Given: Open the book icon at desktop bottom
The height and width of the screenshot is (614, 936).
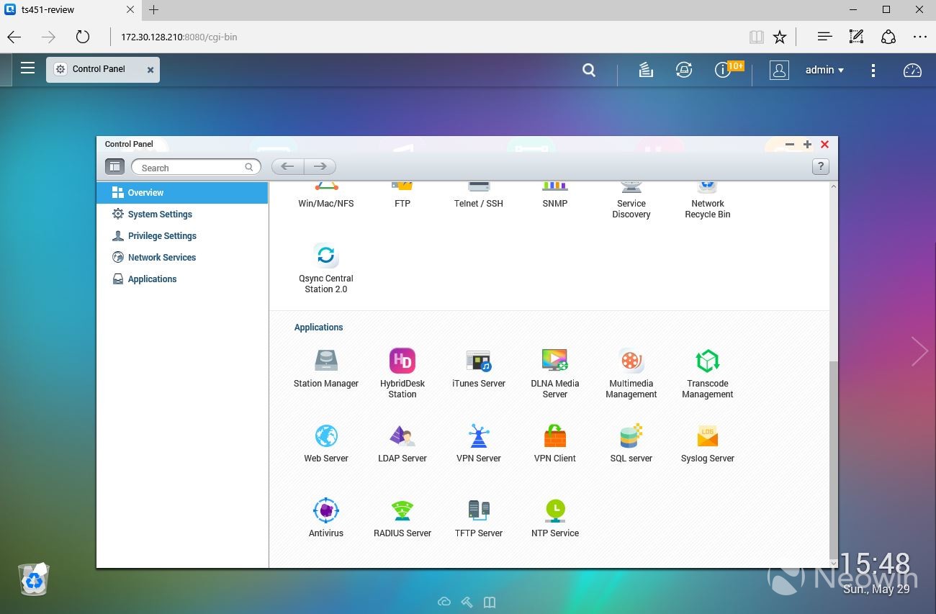Looking at the screenshot, I should tap(490, 602).
